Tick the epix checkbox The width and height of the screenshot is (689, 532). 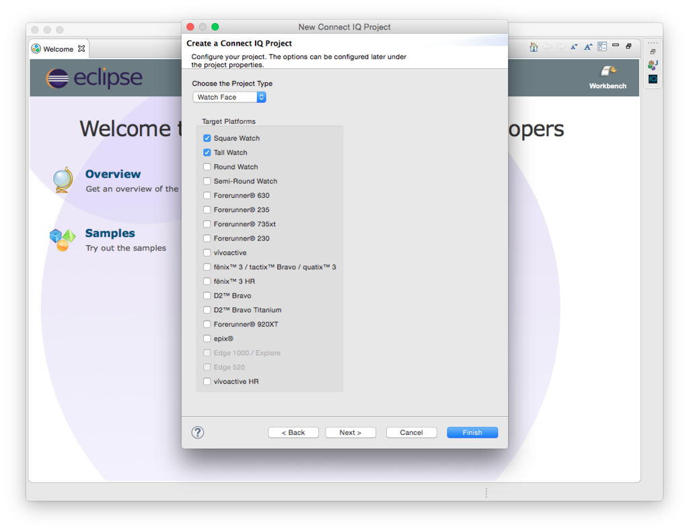(x=207, y=339)
